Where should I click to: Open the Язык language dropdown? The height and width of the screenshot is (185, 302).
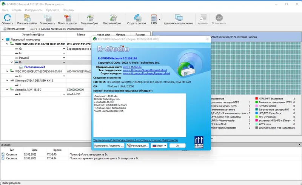159,145
